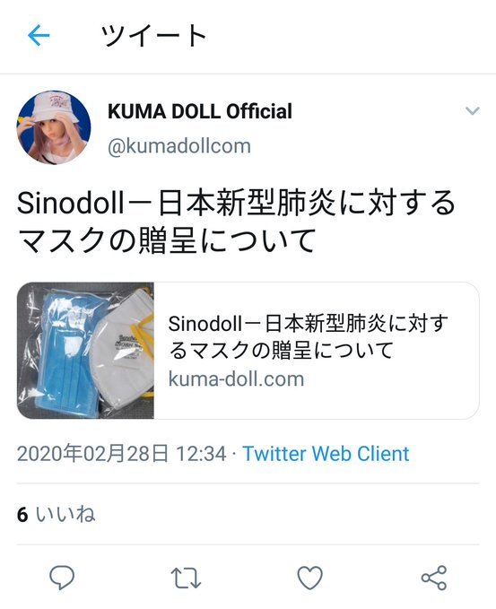Open the KUMA DOLL Official profile avatar

click(54, 127)
